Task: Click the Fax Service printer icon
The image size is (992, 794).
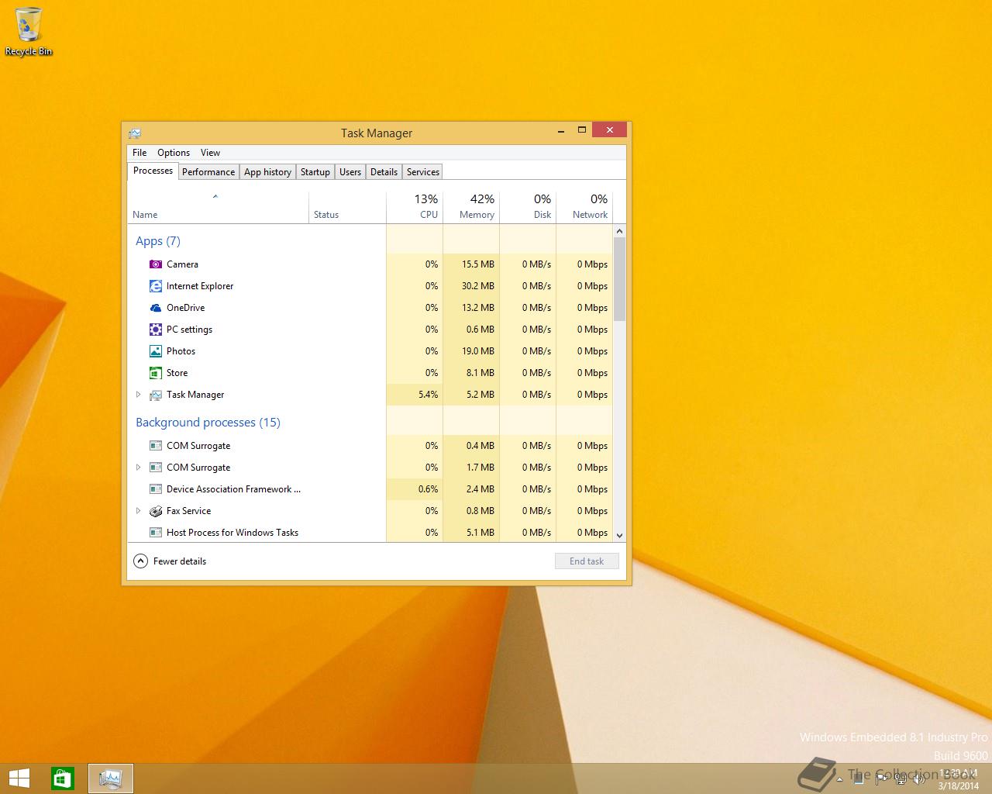Action: pos(156,511)
